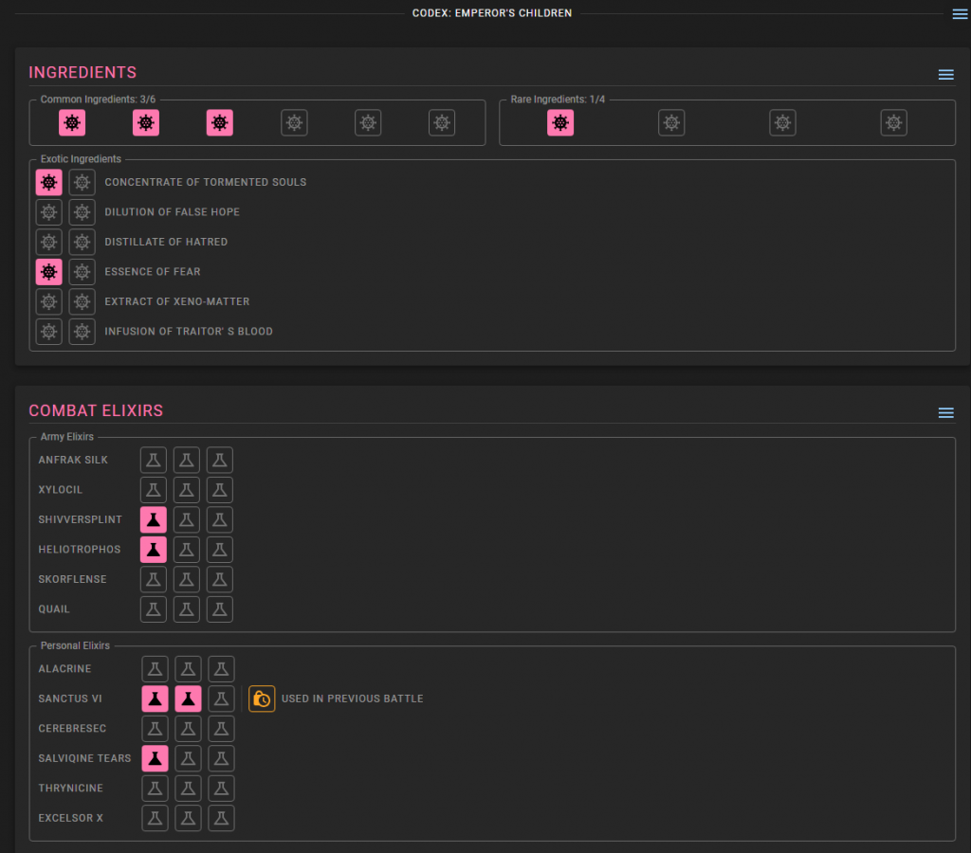Uncheck the first Rare Ingredients slot
This screenshot has width=971, height=853.
point(560,122)
